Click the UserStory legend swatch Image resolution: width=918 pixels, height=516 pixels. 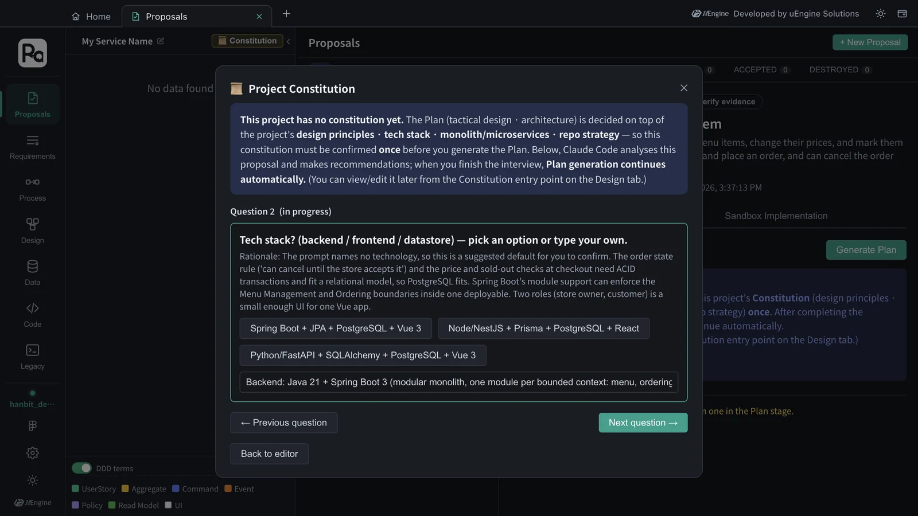point(75,488)
